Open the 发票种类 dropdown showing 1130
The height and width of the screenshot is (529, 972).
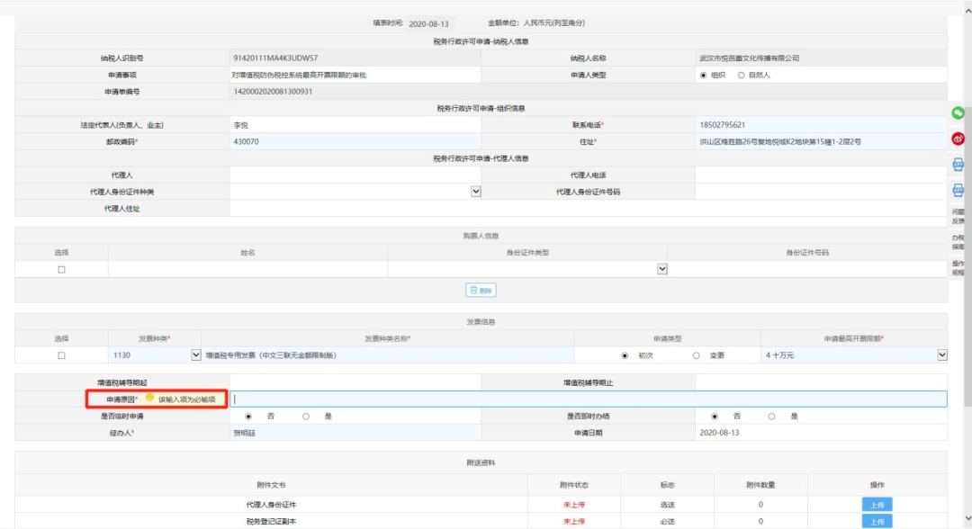196,355
